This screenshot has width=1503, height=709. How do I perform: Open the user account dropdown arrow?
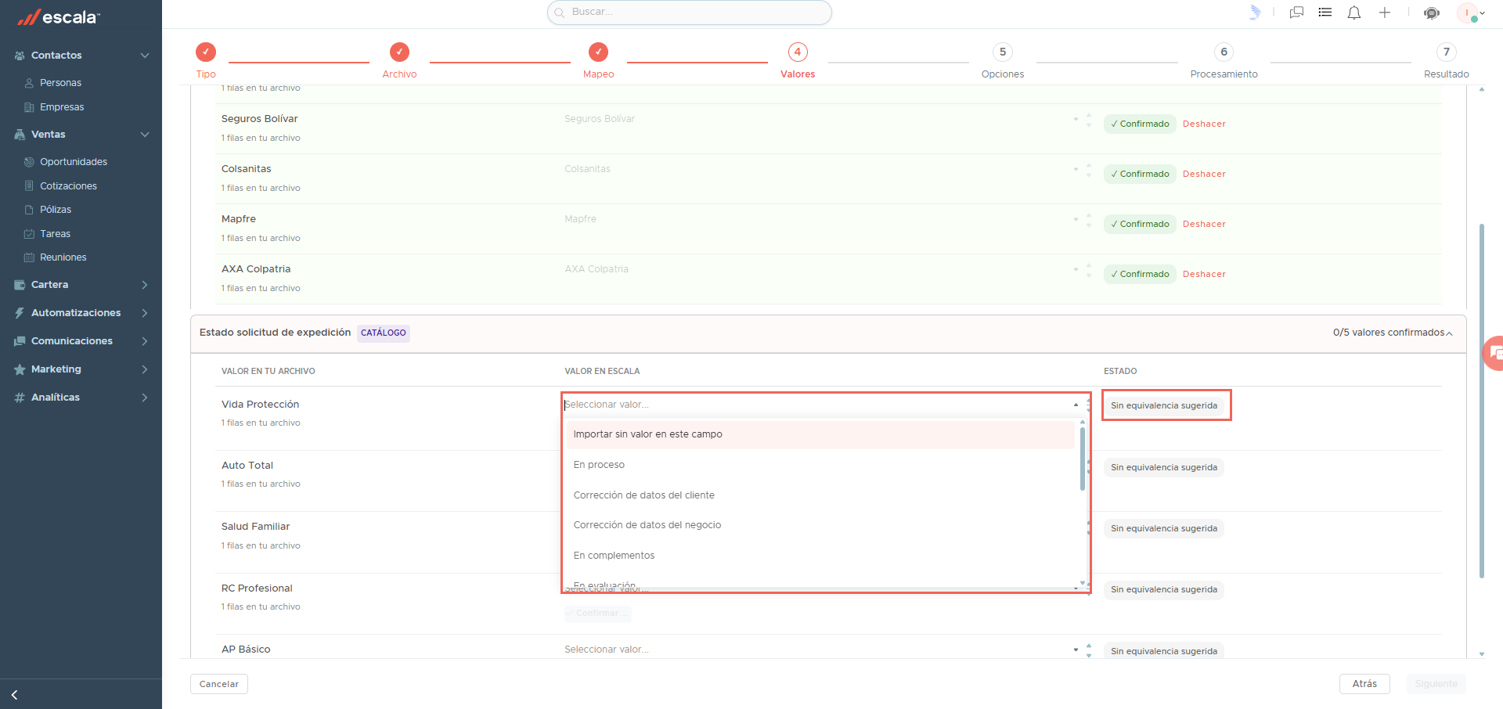coord(1482,13)
